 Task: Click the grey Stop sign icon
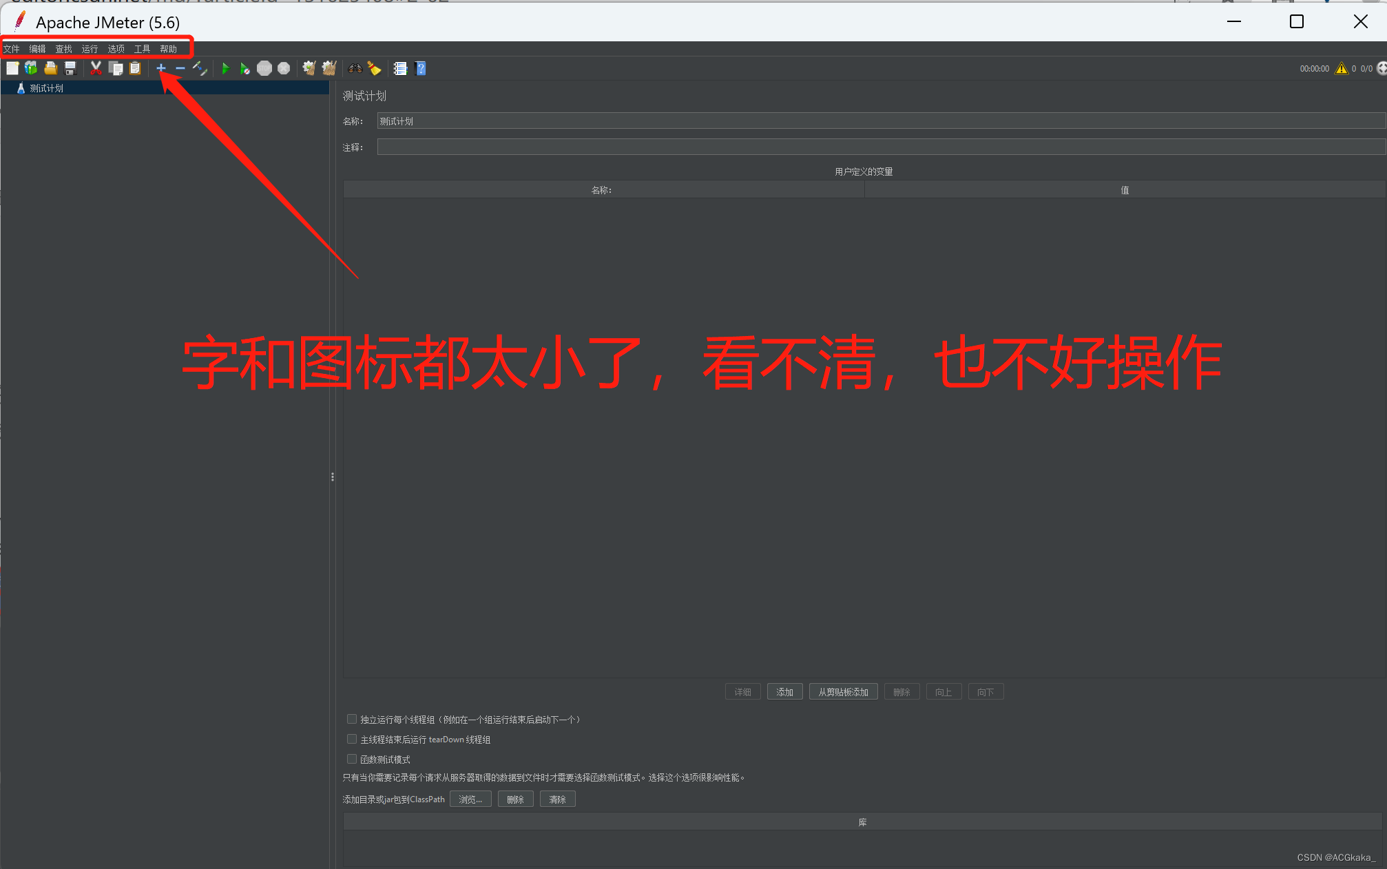pyautogui.click(x=264, y=68)
